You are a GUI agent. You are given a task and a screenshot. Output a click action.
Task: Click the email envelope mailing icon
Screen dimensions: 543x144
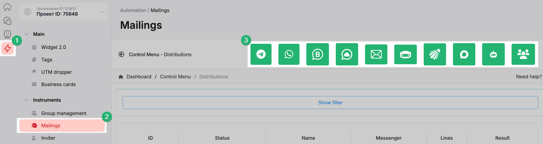pyautogui.click(x=376, y=54)
